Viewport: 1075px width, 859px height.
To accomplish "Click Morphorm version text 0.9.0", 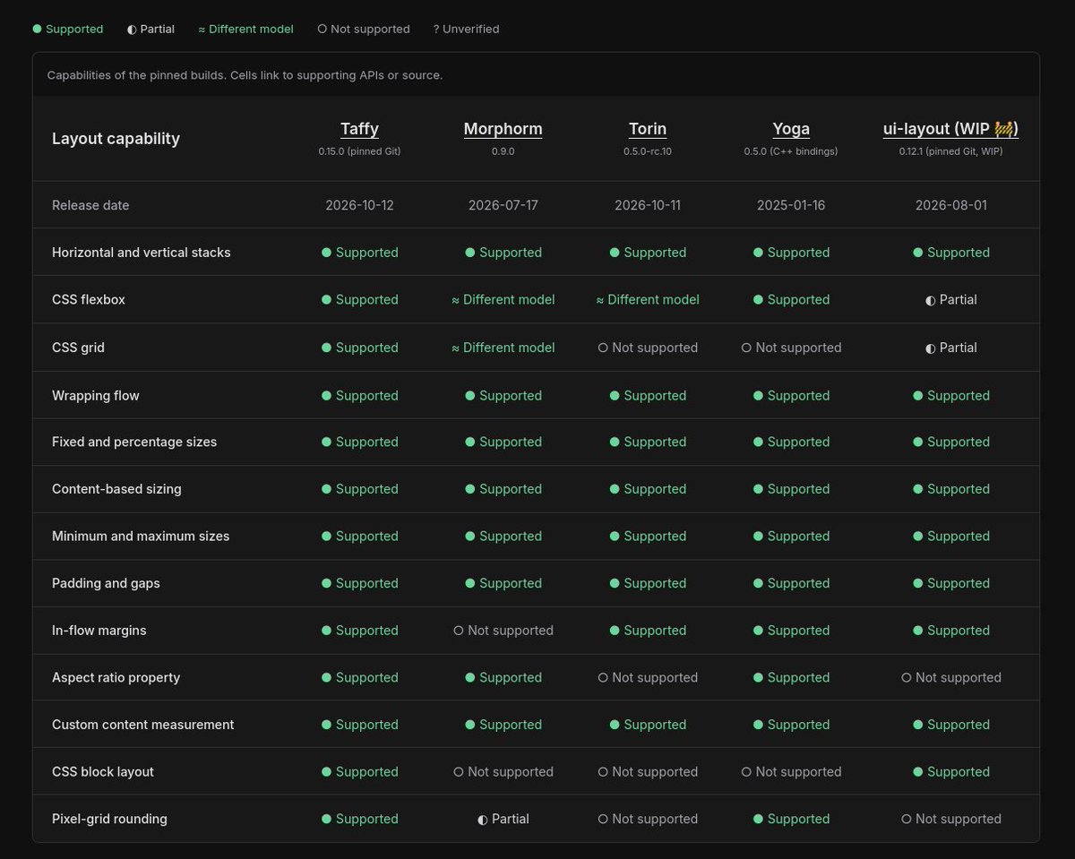I will (x=503, y=151).
